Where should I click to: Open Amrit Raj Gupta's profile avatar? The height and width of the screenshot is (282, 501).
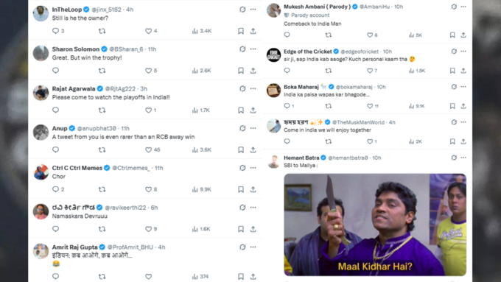pos(41,251)
